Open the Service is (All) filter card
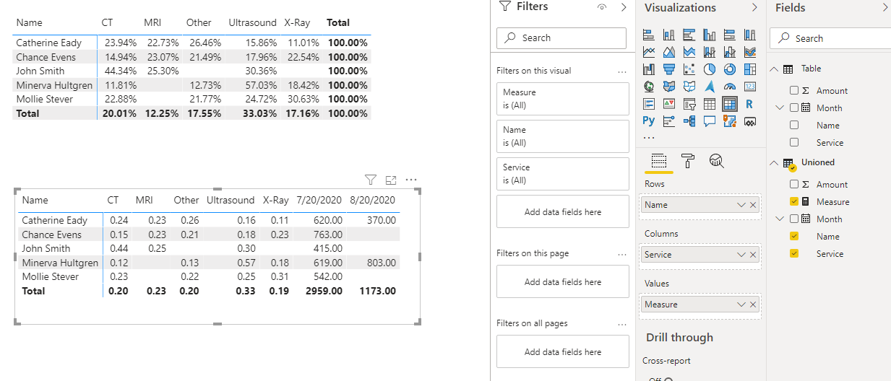The height and width of the screenshot is (381, 891). pos(563,174)
